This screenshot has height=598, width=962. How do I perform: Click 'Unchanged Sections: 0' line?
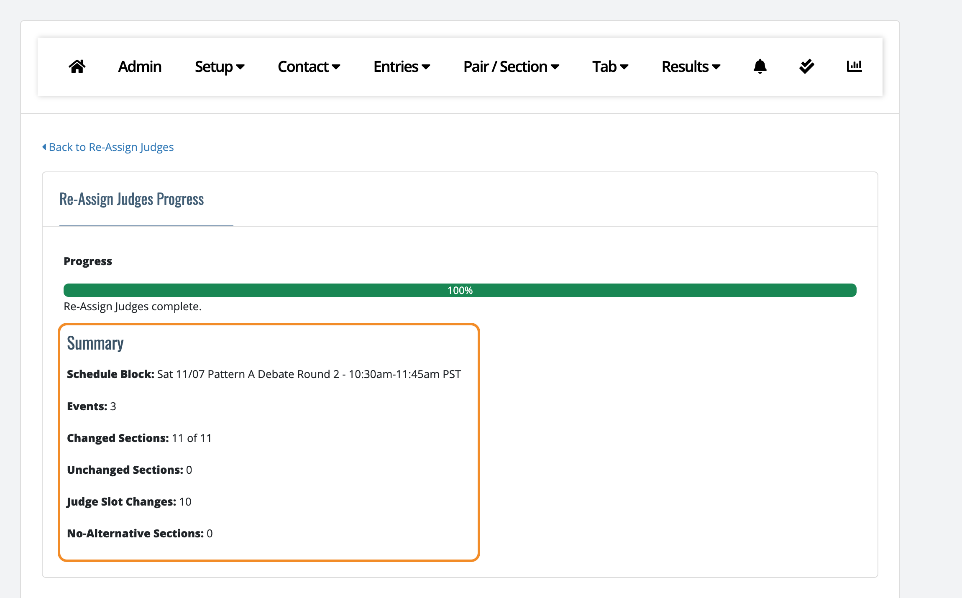pyautogui.click(x=130, y=470)
